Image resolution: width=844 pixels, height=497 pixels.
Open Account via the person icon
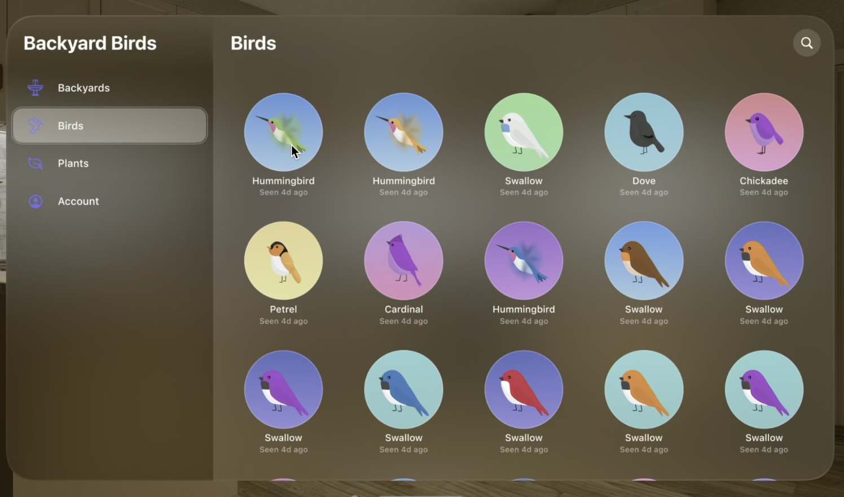tap(36, 201)
